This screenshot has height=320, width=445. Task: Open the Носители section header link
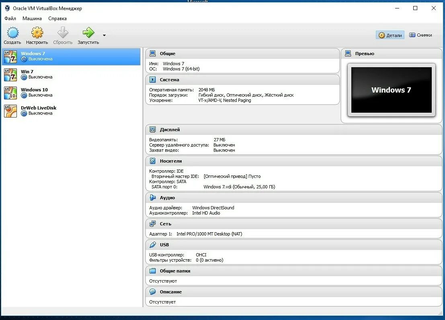coord(171,161)
